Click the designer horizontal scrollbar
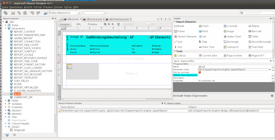275x140 pixels. click(105, 99)
